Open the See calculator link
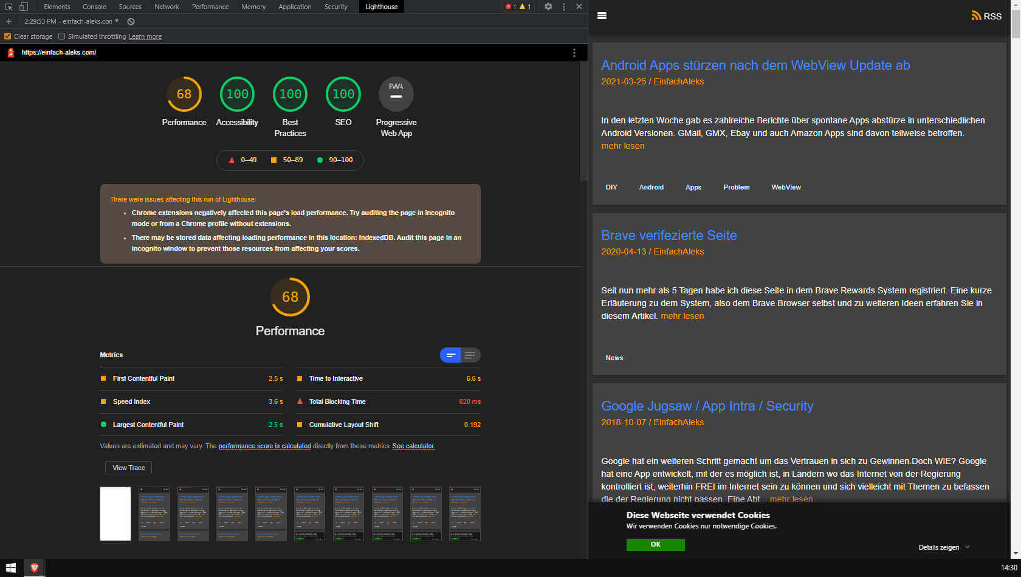1021x577 pixels. (x=414, y=446)
